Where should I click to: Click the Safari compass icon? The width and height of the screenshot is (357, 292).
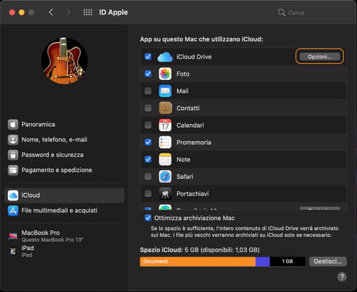(165, 176)
